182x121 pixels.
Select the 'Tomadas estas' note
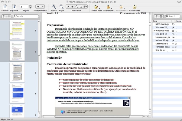point(167,47)
